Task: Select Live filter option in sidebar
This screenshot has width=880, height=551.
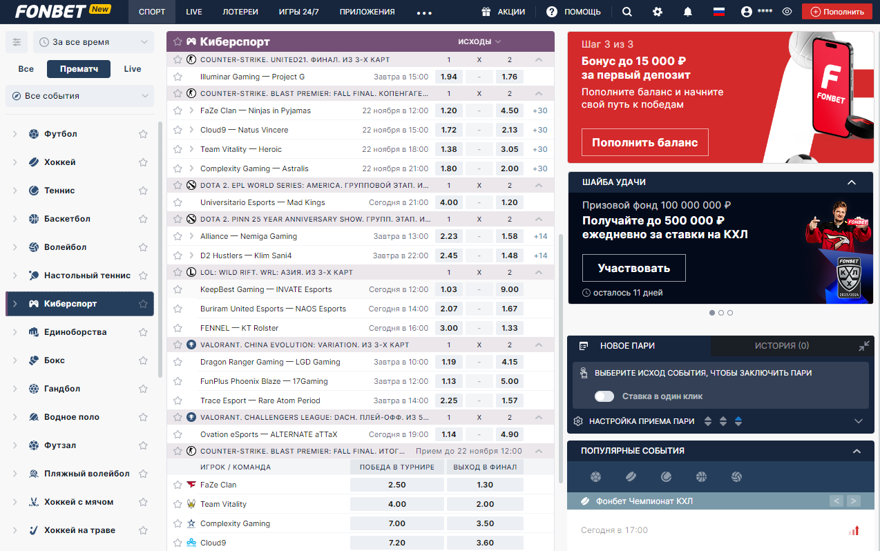Action: pyautogui.click(x=133, y=69)
